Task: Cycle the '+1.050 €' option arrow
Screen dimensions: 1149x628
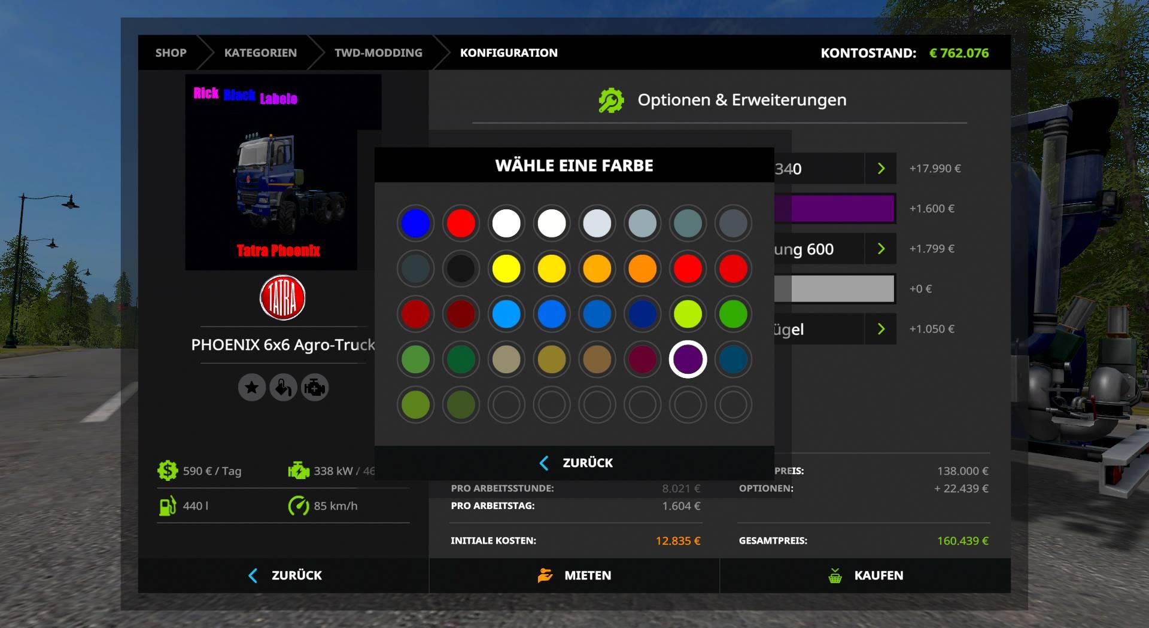Action: (x=881, y=329)
